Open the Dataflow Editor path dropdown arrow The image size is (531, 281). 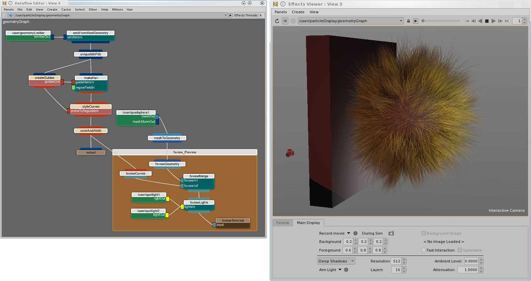pos(226,15)
